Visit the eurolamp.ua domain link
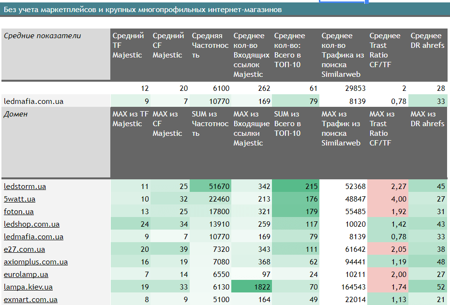The image size is (450, 305). pos(26,275)
